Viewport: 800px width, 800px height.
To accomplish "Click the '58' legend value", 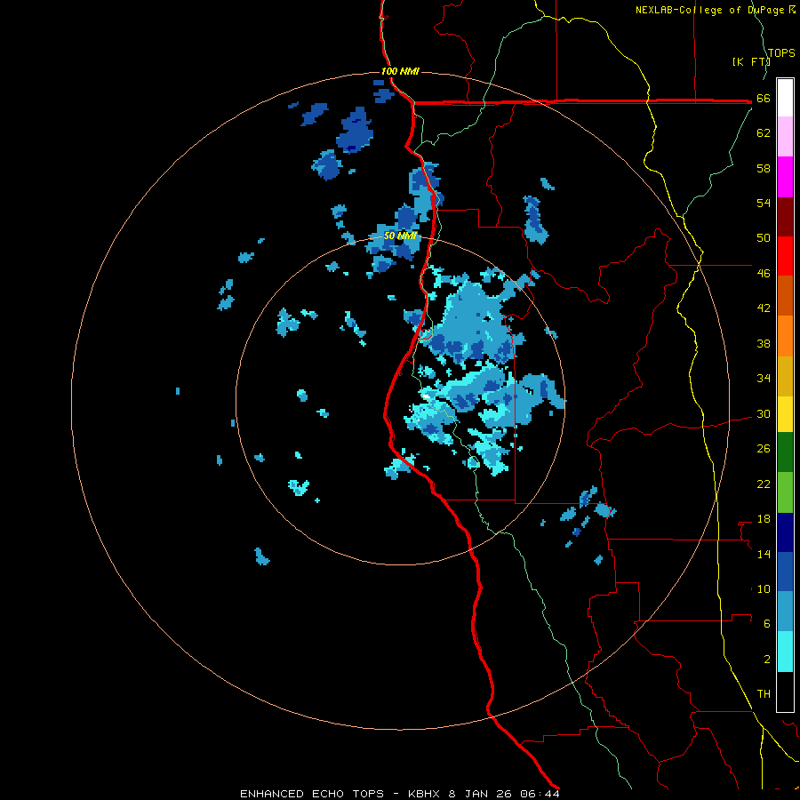I will pos(764,168).
